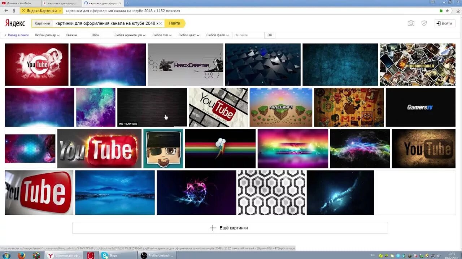
Task: Click the Найти search button
Action: [175, 23]
